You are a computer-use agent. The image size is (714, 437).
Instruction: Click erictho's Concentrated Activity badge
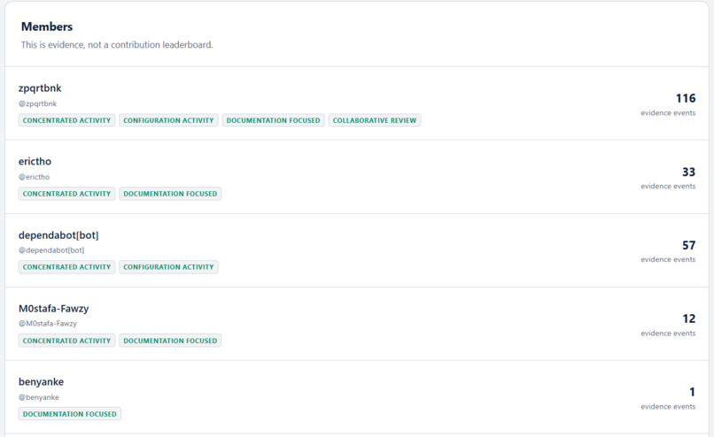67,194
